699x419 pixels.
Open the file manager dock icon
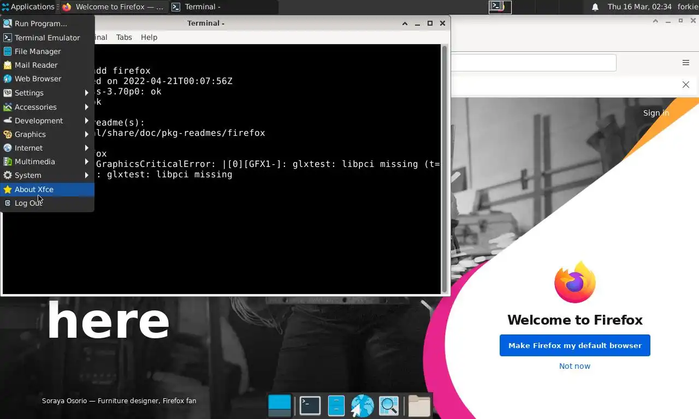click(336, 406)
